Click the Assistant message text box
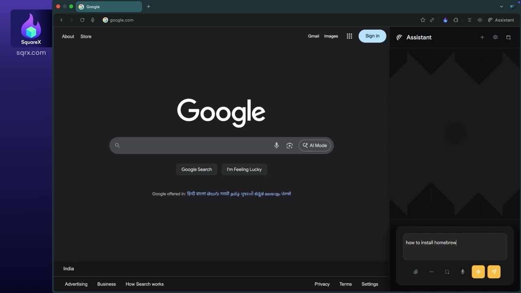Viewport: 521px width, 293px height. point(455,247)
